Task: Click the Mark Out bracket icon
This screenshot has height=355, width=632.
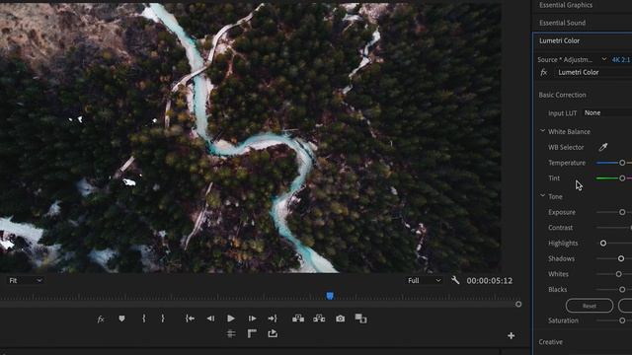Action: point(162,319)
